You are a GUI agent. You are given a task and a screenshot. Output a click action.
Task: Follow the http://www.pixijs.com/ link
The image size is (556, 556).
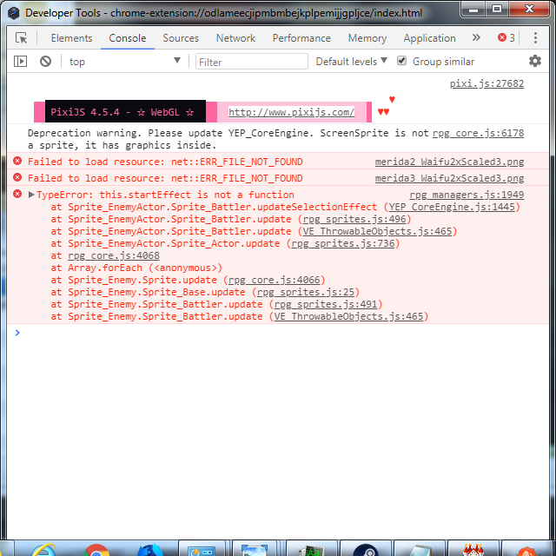[291, 112]
